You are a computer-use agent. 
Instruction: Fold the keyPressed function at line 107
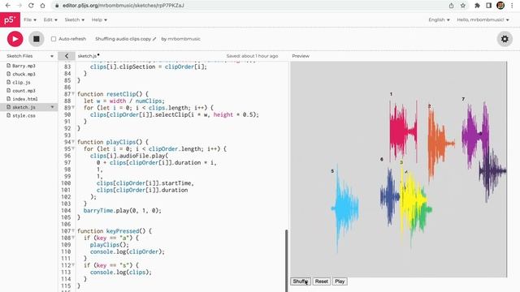(73, 231)
